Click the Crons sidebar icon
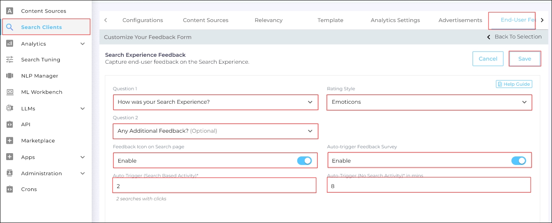Viewport: 552px width, 223px height. (x=10, y=190)
